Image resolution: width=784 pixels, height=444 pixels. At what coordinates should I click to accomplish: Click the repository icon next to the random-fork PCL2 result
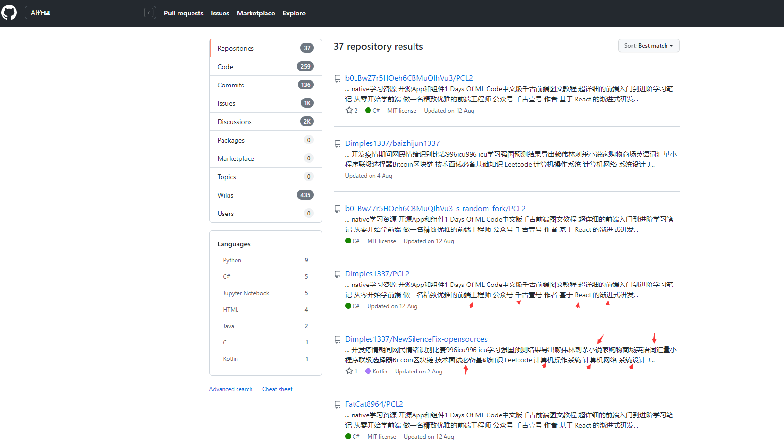(338, 208)
